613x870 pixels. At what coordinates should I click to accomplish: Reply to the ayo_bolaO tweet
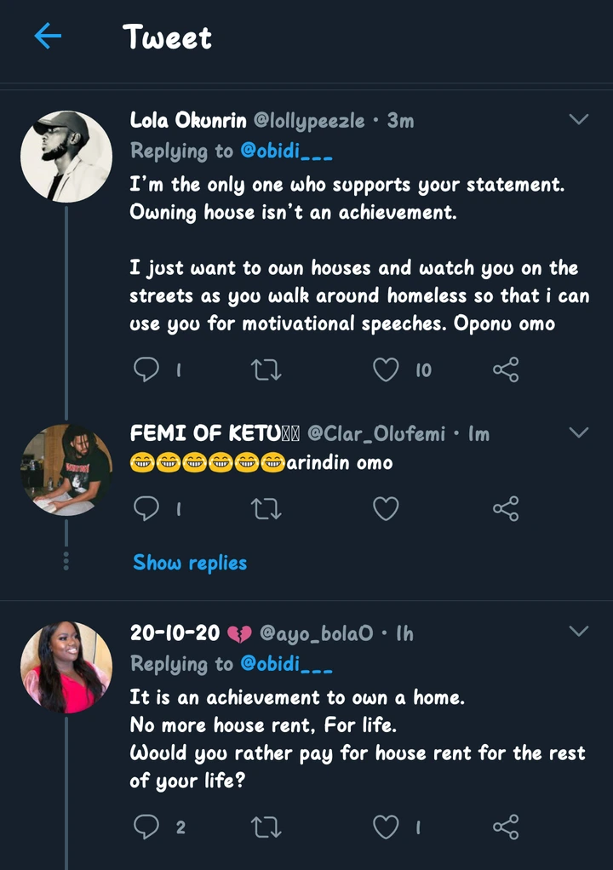[146, 826]
